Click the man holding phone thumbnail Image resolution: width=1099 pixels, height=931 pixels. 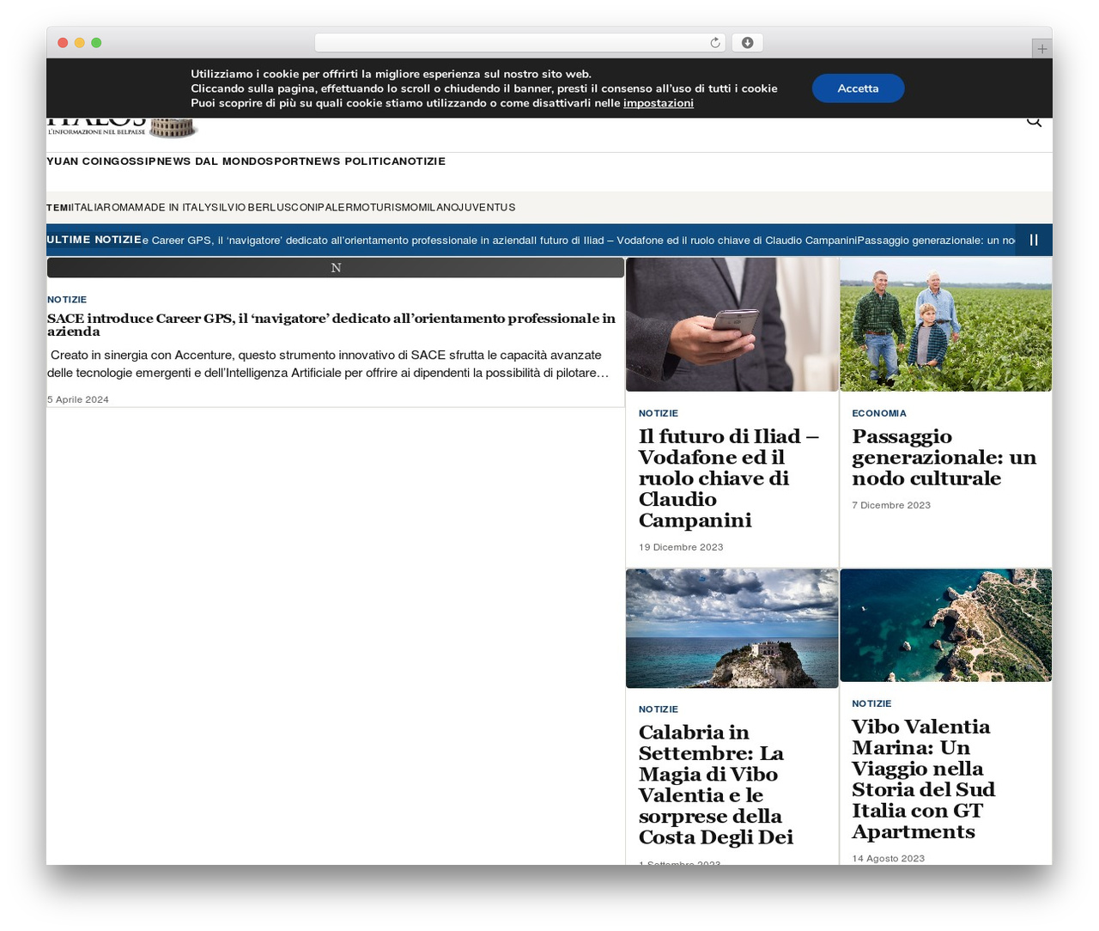(732, 325)
